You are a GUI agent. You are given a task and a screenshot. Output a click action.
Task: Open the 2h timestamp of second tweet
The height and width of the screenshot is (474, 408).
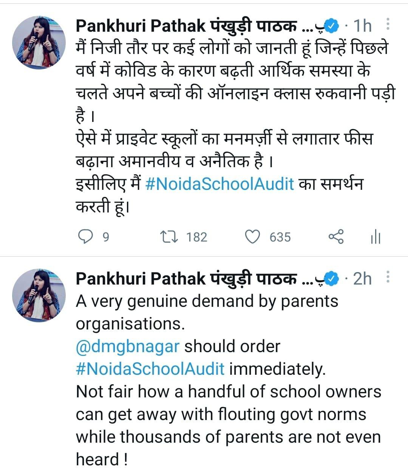[362, 279]
